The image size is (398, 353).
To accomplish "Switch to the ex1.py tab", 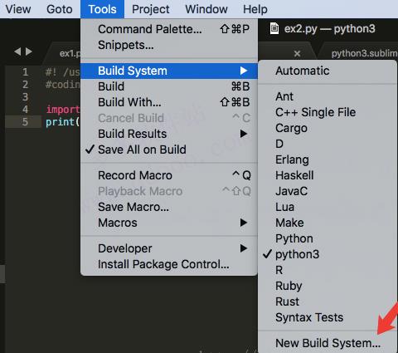I will pyautogui.click(x=69, y=53).
